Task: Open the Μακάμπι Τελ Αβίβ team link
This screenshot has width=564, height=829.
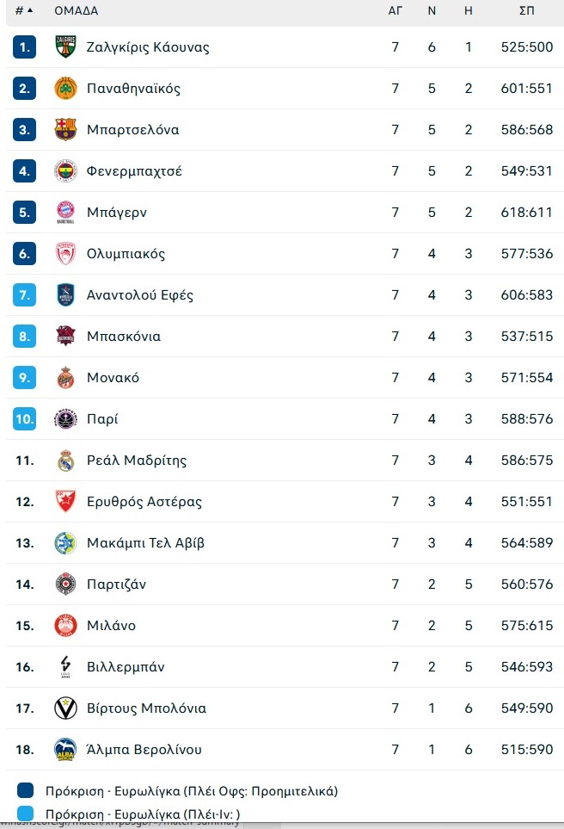Action: click(x=145, y=542)
